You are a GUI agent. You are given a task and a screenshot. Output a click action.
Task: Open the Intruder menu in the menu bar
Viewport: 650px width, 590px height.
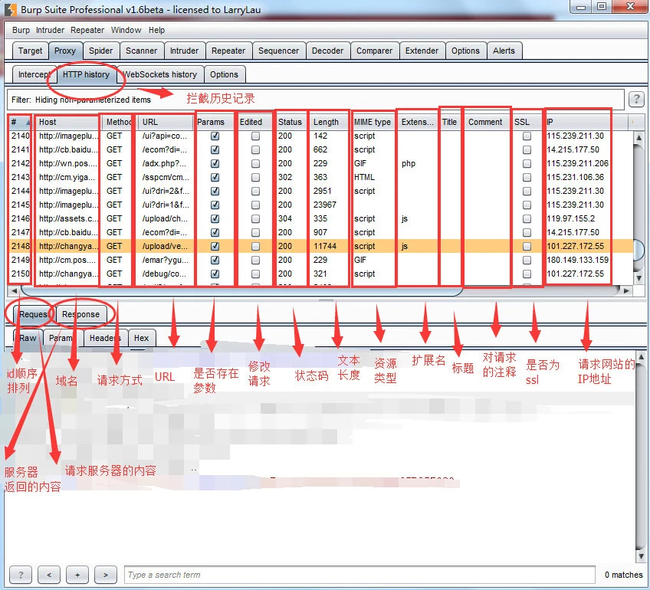tap(50, 30)
